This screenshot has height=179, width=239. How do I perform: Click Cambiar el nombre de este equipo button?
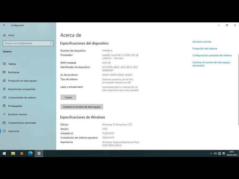click(82, 107)
